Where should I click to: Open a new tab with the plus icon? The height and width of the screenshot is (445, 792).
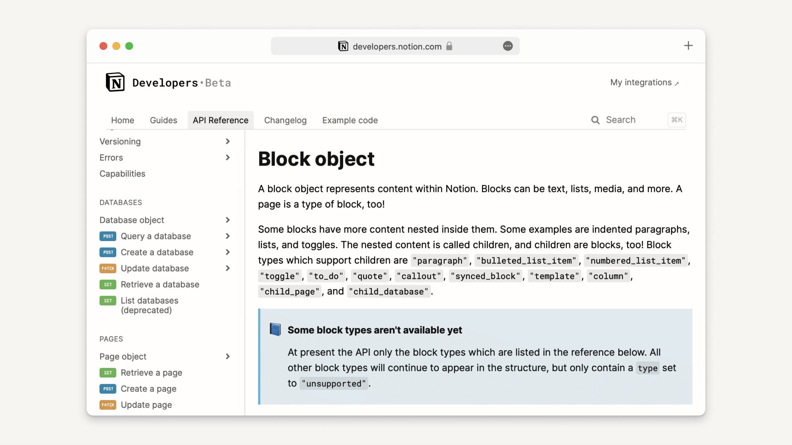tap(688, 45)
